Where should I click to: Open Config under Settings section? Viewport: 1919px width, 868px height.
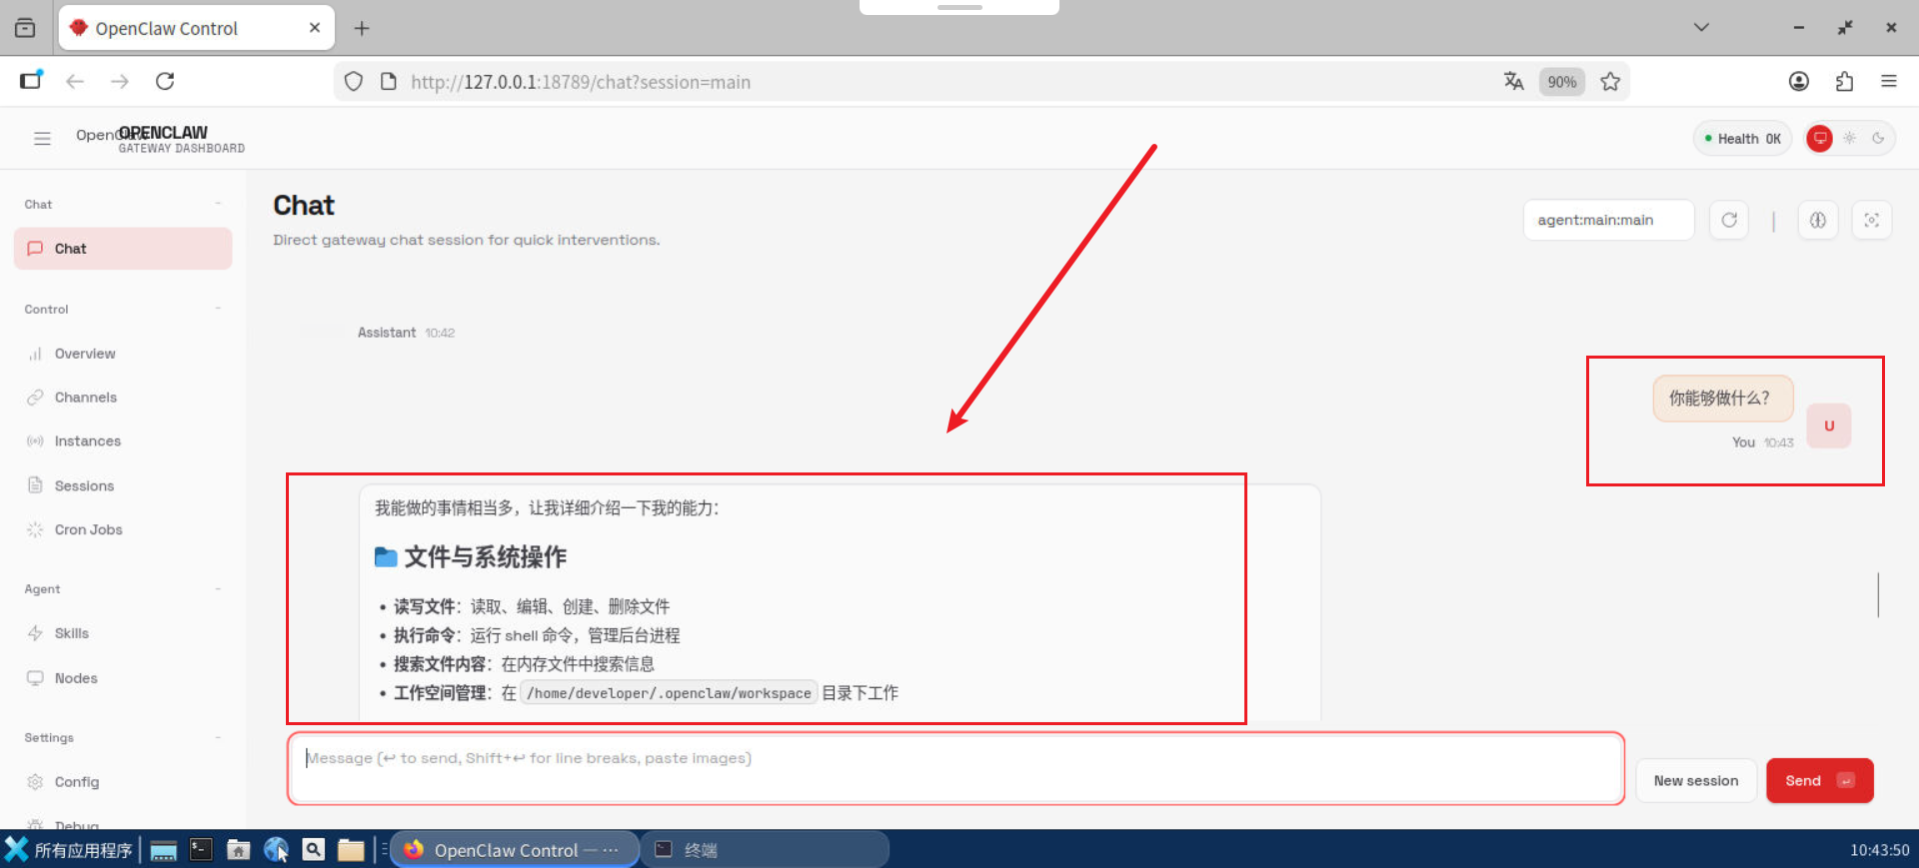[x=123, y=782]
